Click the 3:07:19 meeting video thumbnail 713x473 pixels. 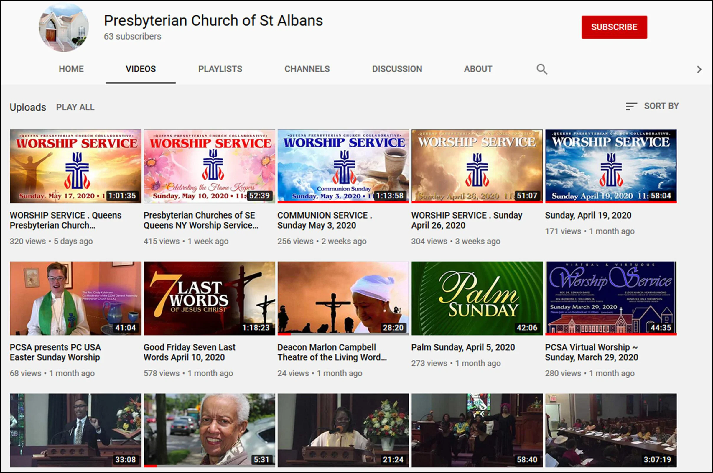pos(610,430)
